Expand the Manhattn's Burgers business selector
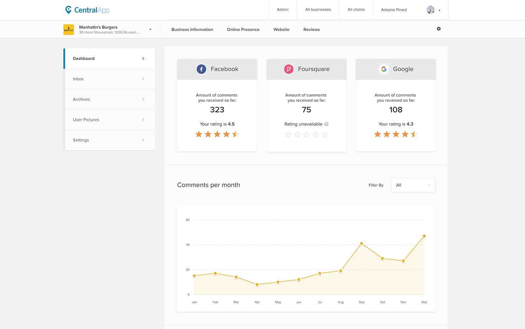 coord(150,29)
